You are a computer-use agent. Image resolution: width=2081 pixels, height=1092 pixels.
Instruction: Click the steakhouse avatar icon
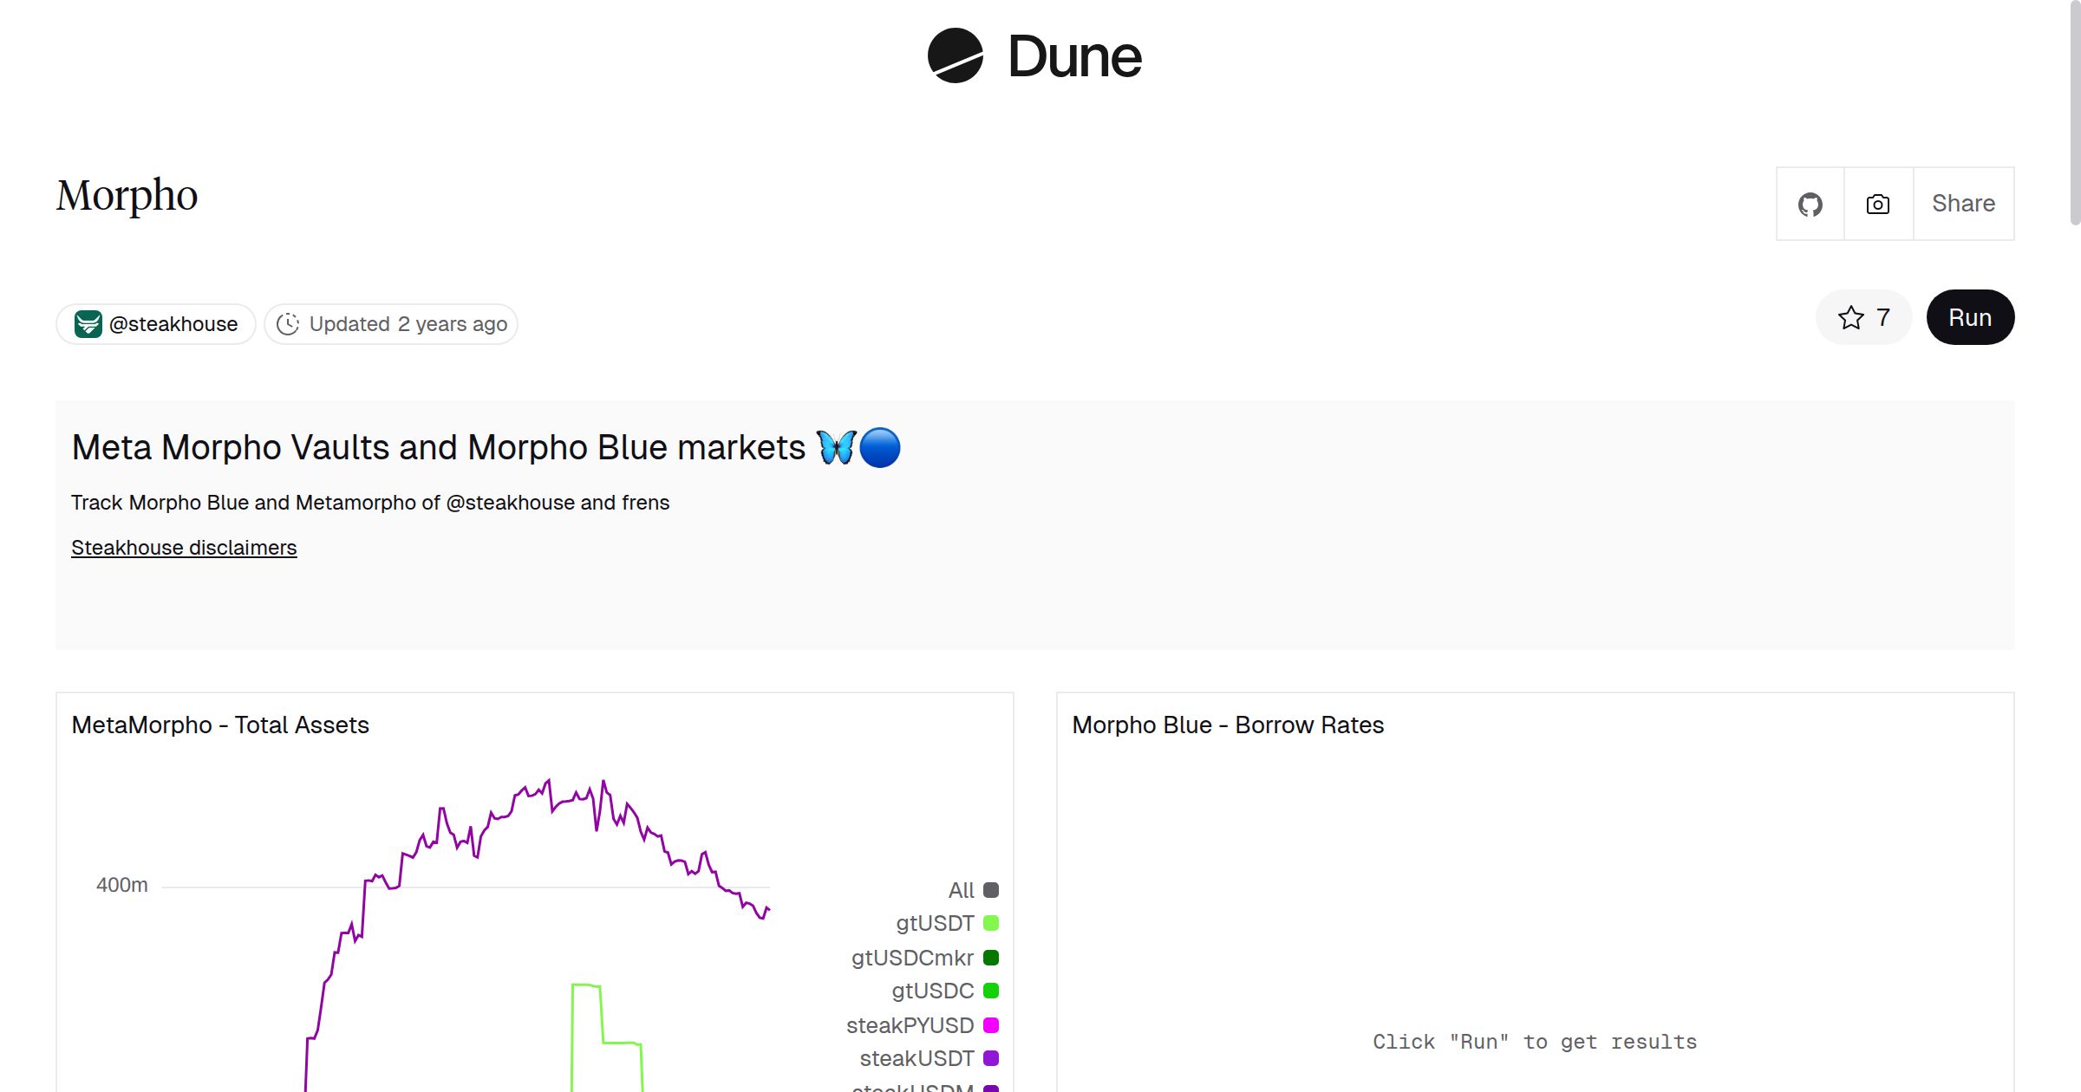(88, 324)
